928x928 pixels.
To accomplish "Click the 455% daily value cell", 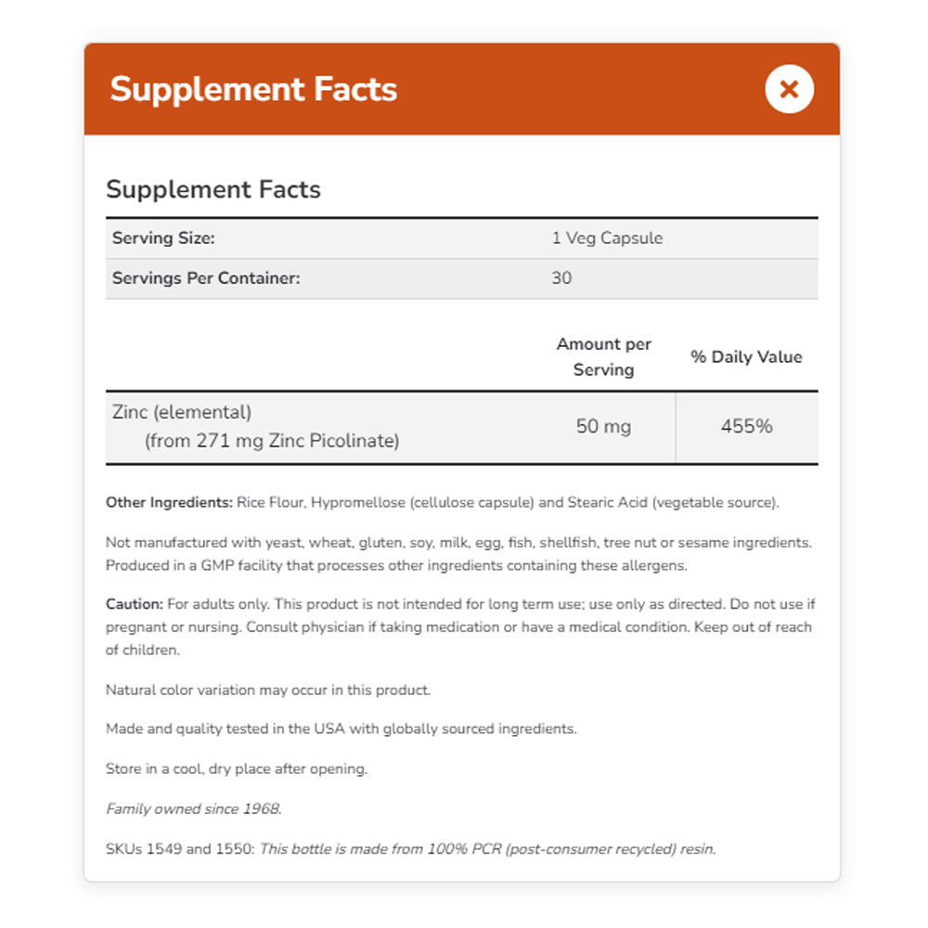I will pos(746,427).
